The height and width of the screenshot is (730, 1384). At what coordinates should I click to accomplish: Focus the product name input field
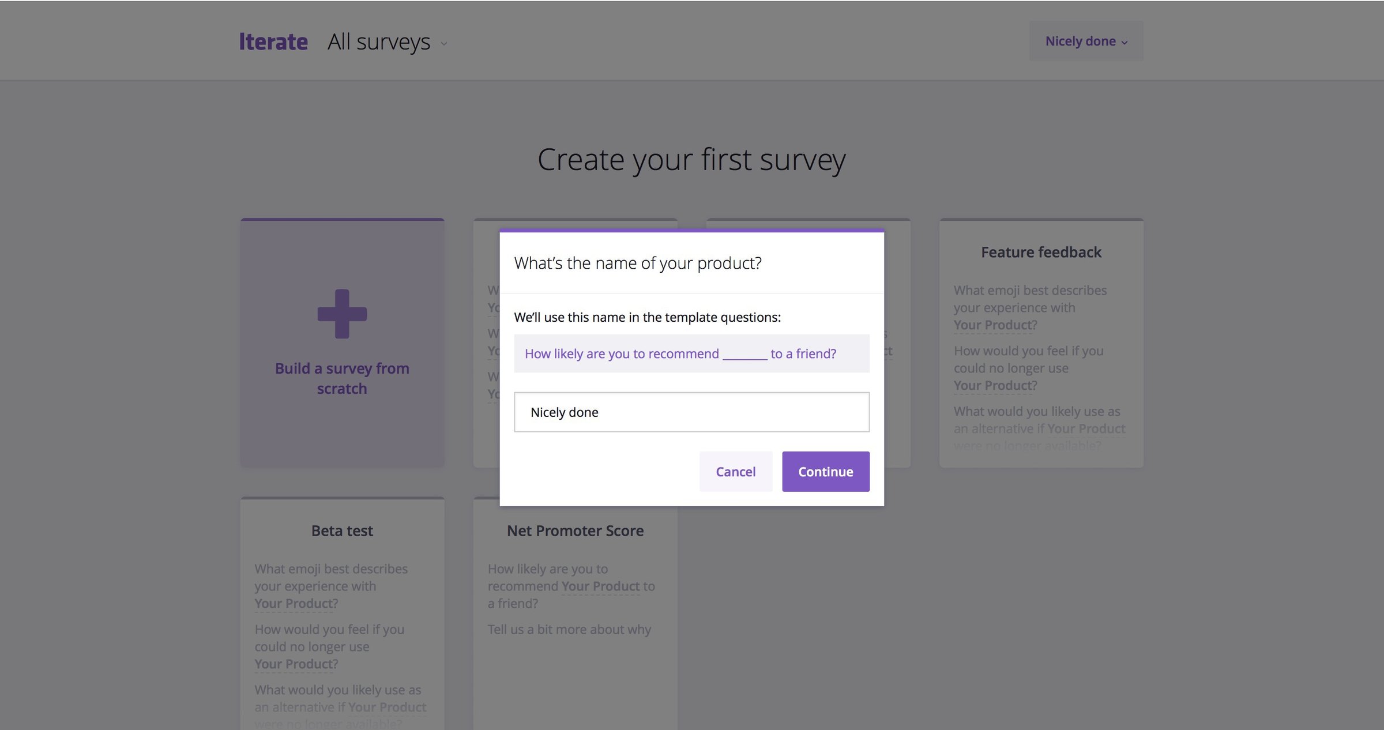tap(691, 412)
